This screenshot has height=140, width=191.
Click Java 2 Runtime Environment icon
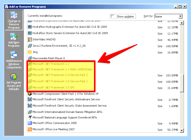pyautogui.click(x=30, y=46)
